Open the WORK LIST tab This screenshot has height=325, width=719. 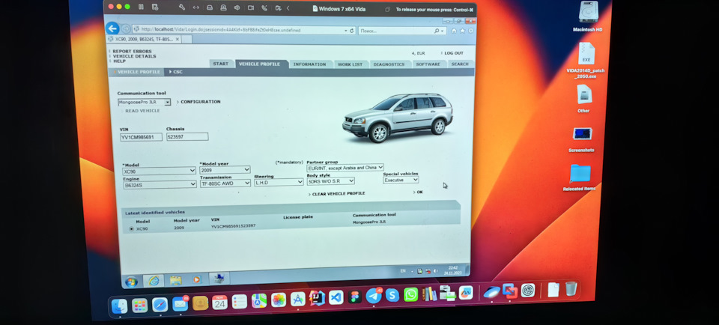point(350,64)
